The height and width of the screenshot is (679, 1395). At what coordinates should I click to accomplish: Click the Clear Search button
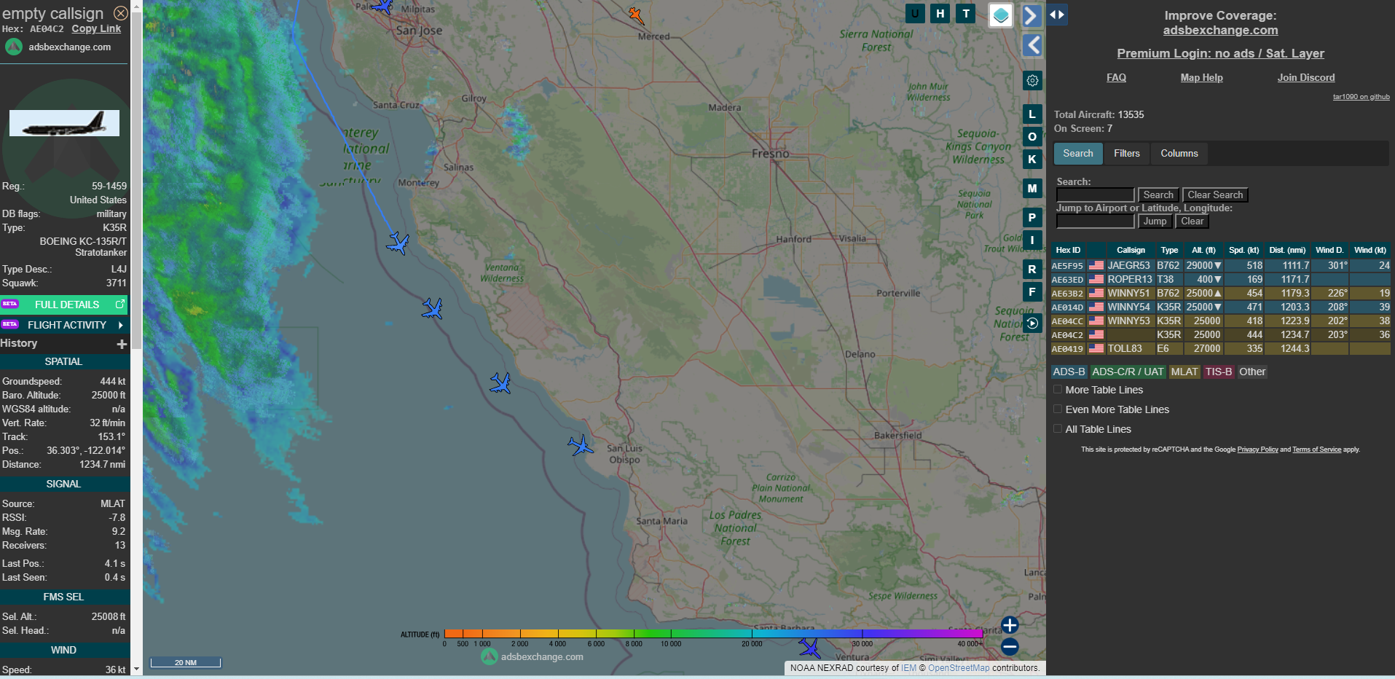coord(1215,195)
